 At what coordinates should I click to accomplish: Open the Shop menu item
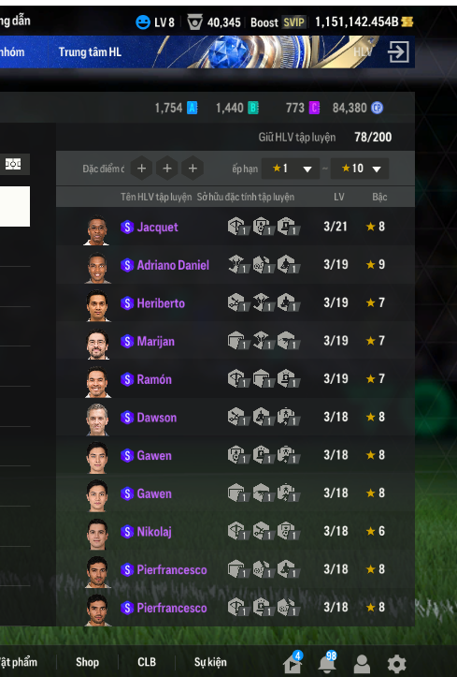pyautogui.click(x=88, y=662)
